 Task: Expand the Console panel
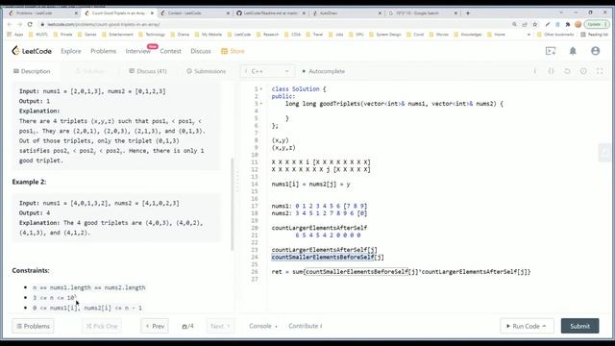[x=262, y=326]
